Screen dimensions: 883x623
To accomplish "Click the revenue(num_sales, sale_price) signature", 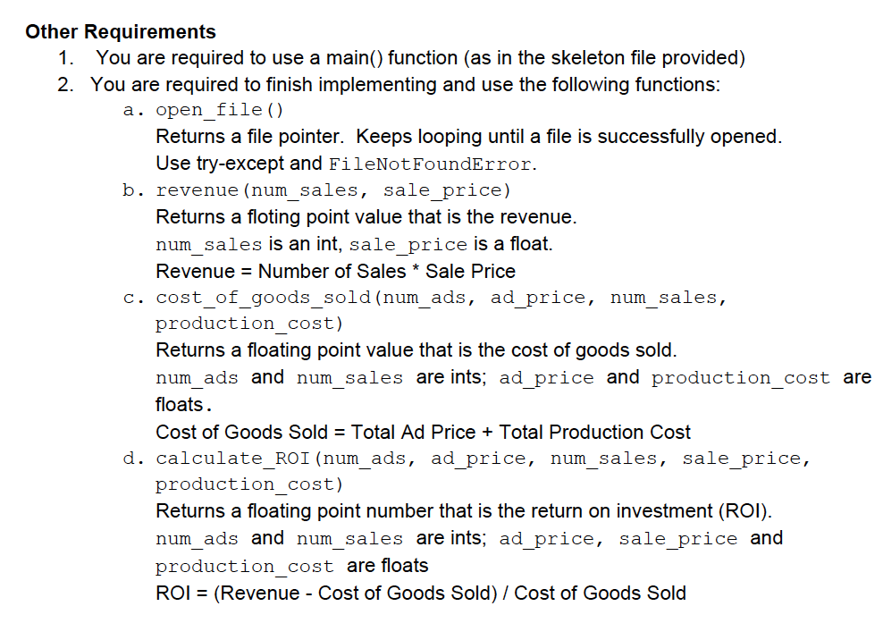I will click(x=333, y=190).
